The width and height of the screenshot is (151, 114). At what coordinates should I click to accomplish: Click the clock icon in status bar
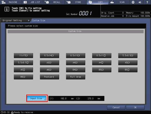pyautogui.click(x=2, y=112)
